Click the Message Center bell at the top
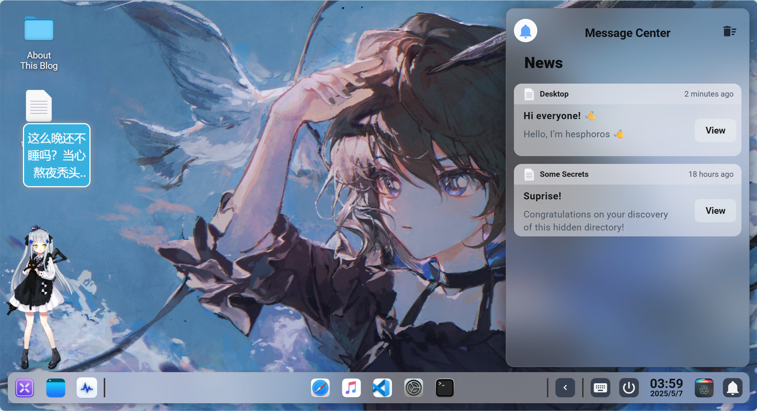 coord(525,31)
